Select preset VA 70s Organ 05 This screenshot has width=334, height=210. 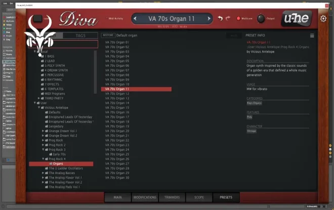point(117,61)
